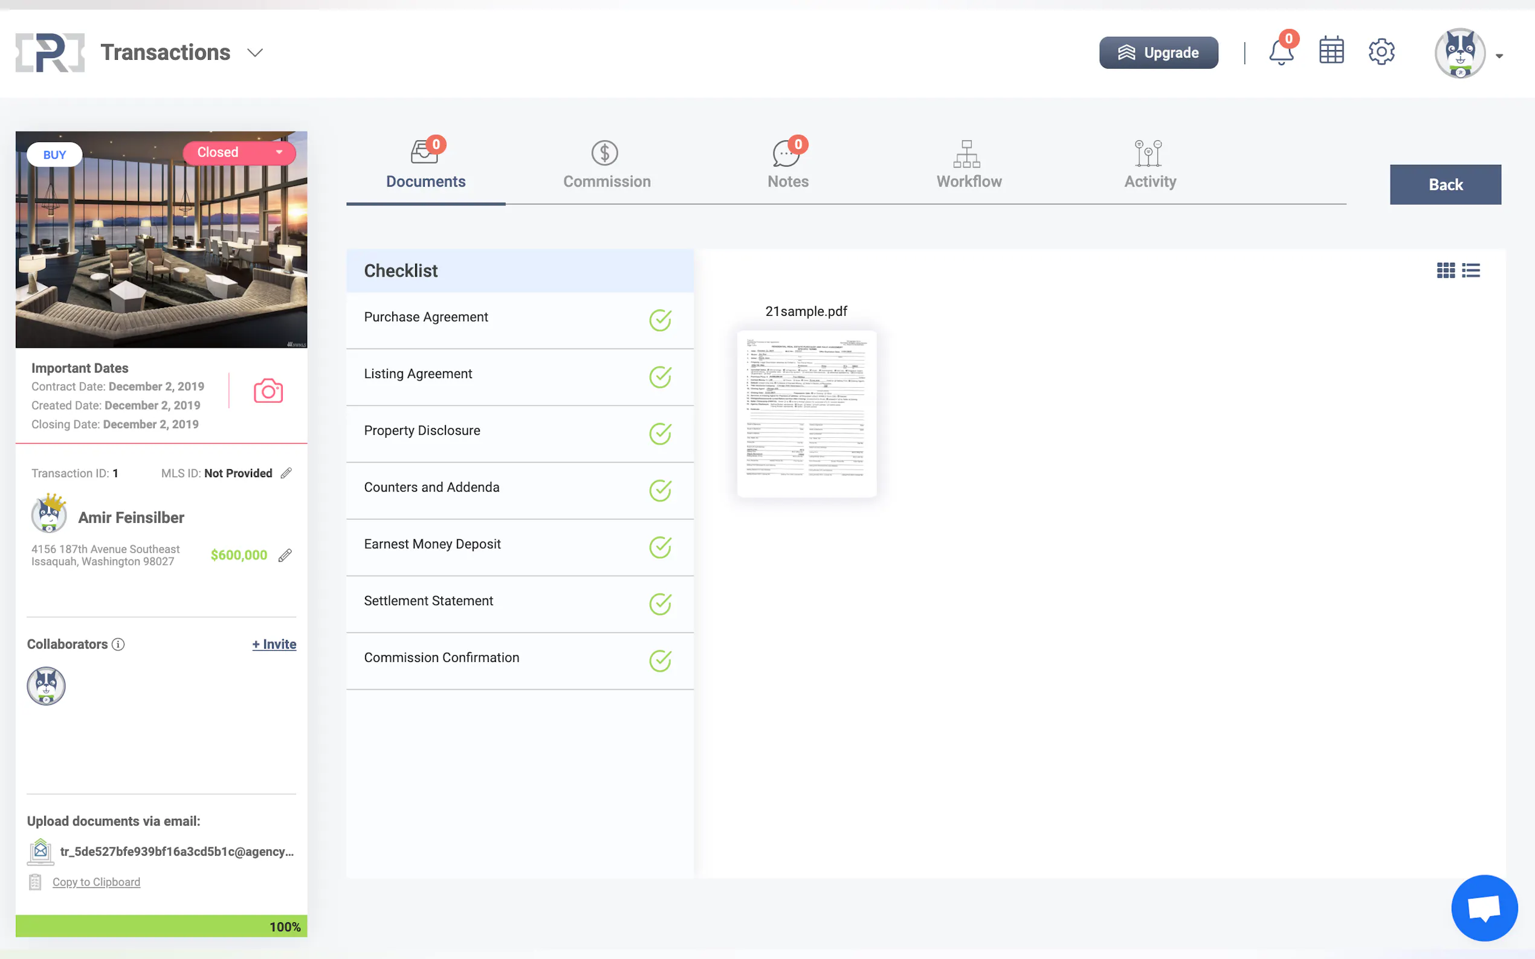Switch to the Commission tab
Screen dimensions: 1535x959
click(607, 166)
